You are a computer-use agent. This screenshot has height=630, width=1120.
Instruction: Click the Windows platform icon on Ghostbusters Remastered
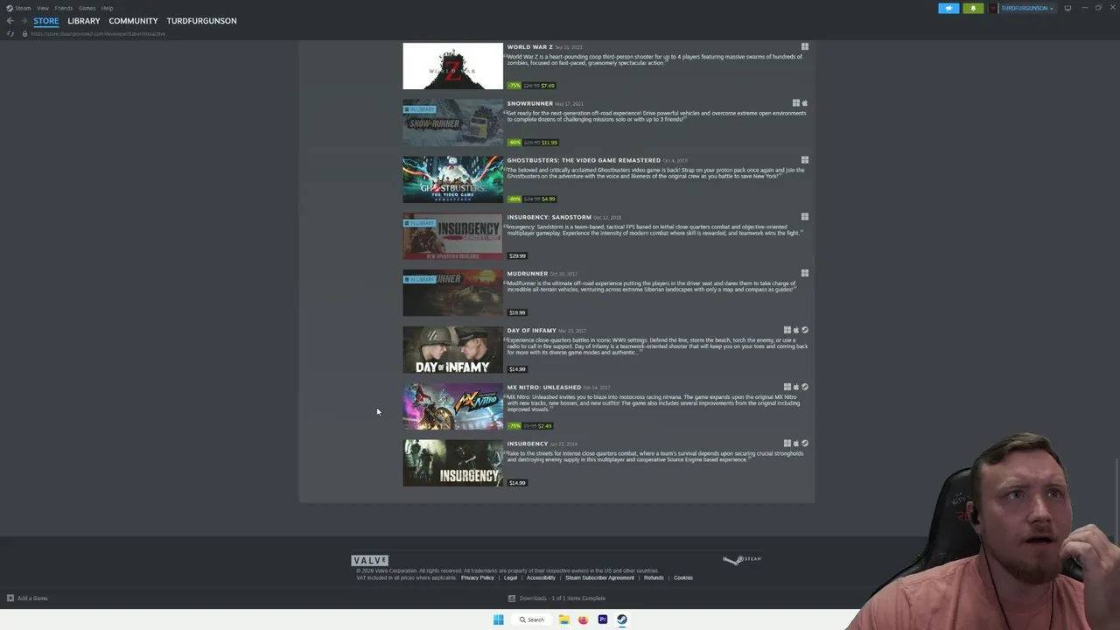pyautogui.click(x=804, y=160)
